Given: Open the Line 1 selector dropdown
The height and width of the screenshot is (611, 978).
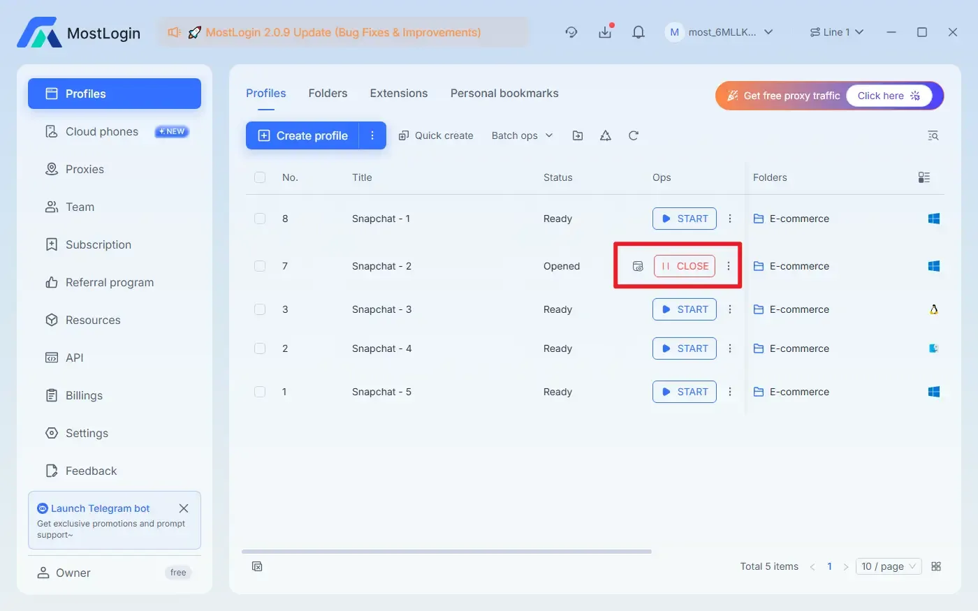Looking at the screenshot, I should click(836, 32).
